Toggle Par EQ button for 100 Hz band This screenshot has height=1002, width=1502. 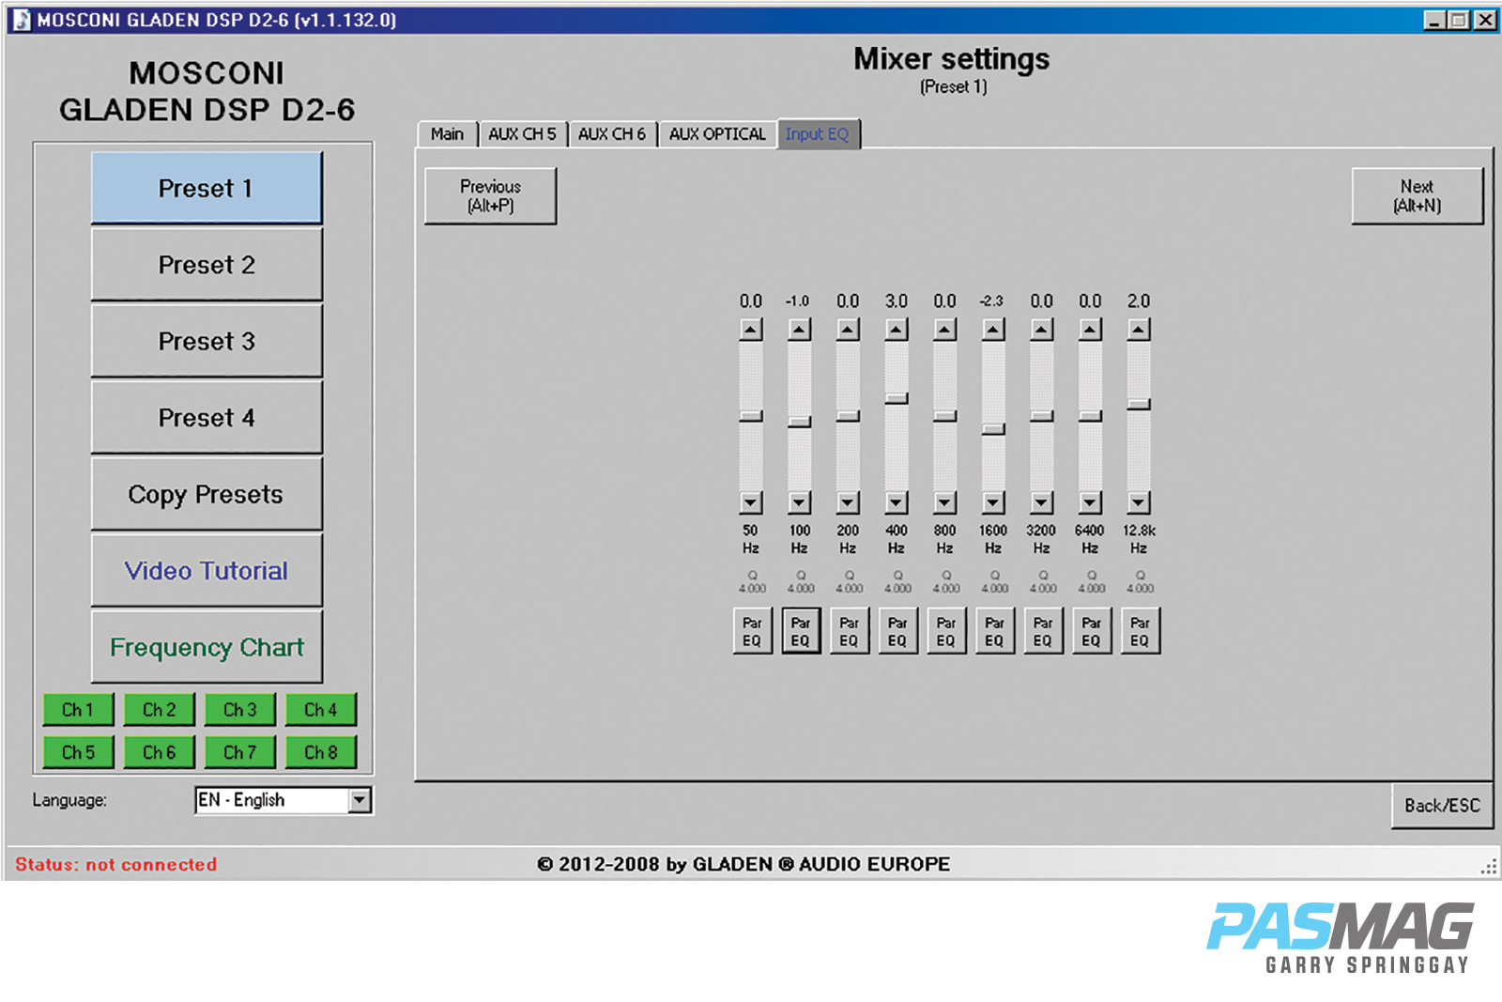(801, 631)
